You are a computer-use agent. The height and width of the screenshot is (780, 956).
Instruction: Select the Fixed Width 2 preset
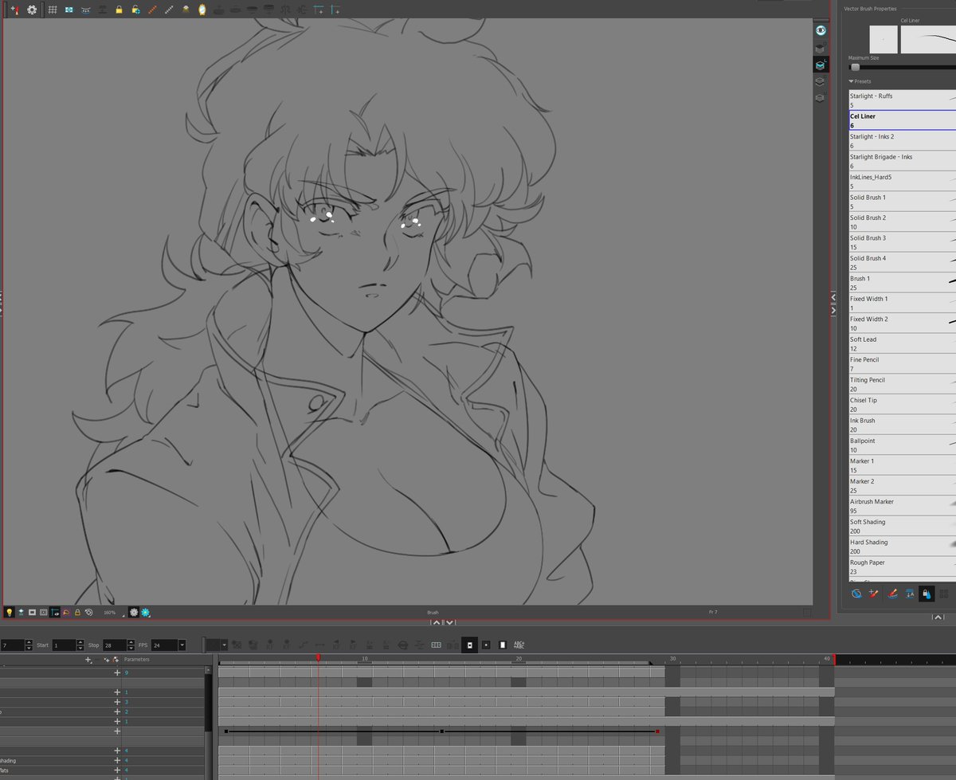click(x=902, y=323)
